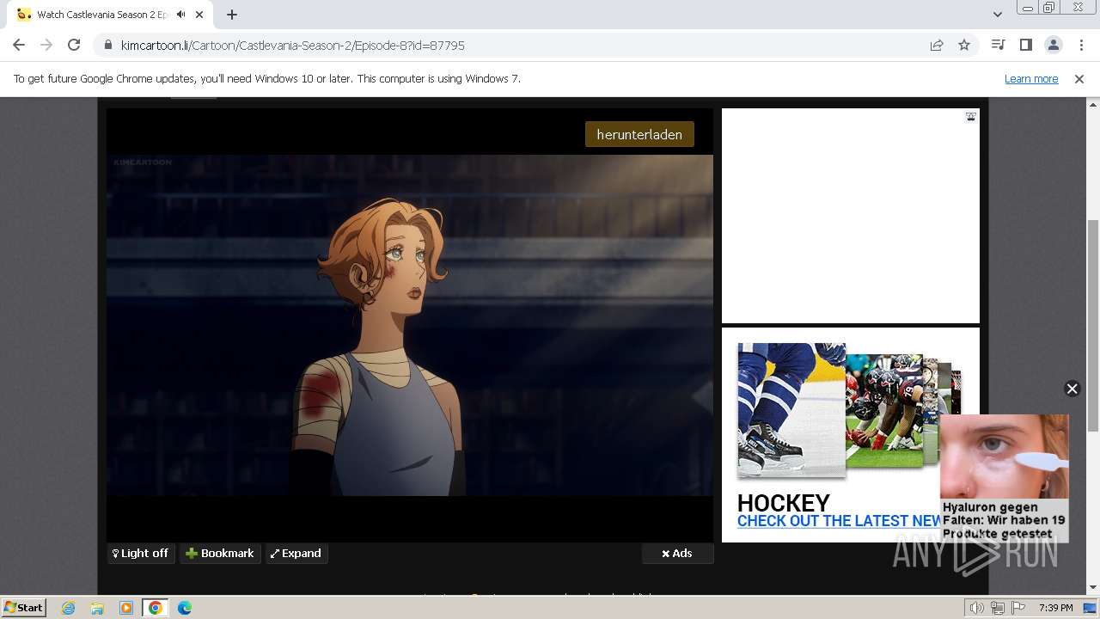
Task: Click the Bookmark button below video
Action: click(x=220, y=554)
